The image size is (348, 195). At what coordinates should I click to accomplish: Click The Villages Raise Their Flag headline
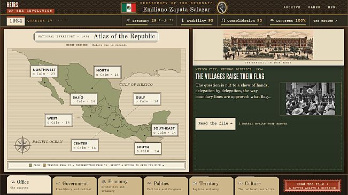[230, 77]
